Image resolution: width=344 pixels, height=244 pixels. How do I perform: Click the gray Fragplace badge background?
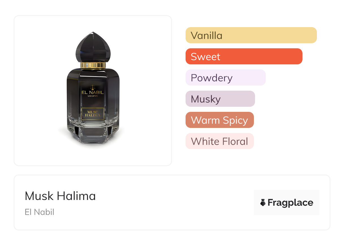[x=287, y=202]
